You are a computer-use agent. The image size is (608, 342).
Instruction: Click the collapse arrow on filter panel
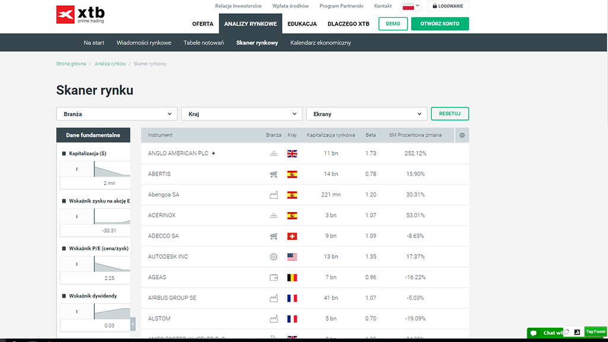coord(133,324)
